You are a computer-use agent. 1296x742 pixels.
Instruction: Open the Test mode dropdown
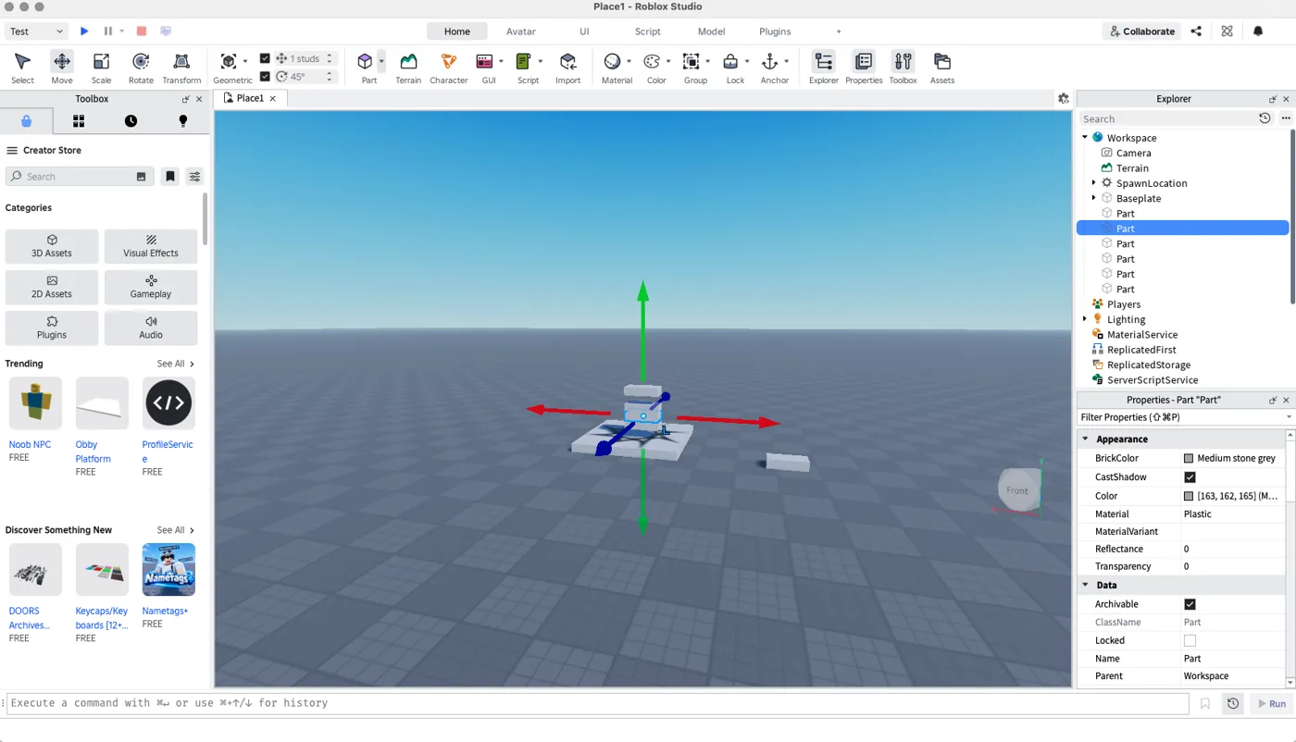pos(36,31)
